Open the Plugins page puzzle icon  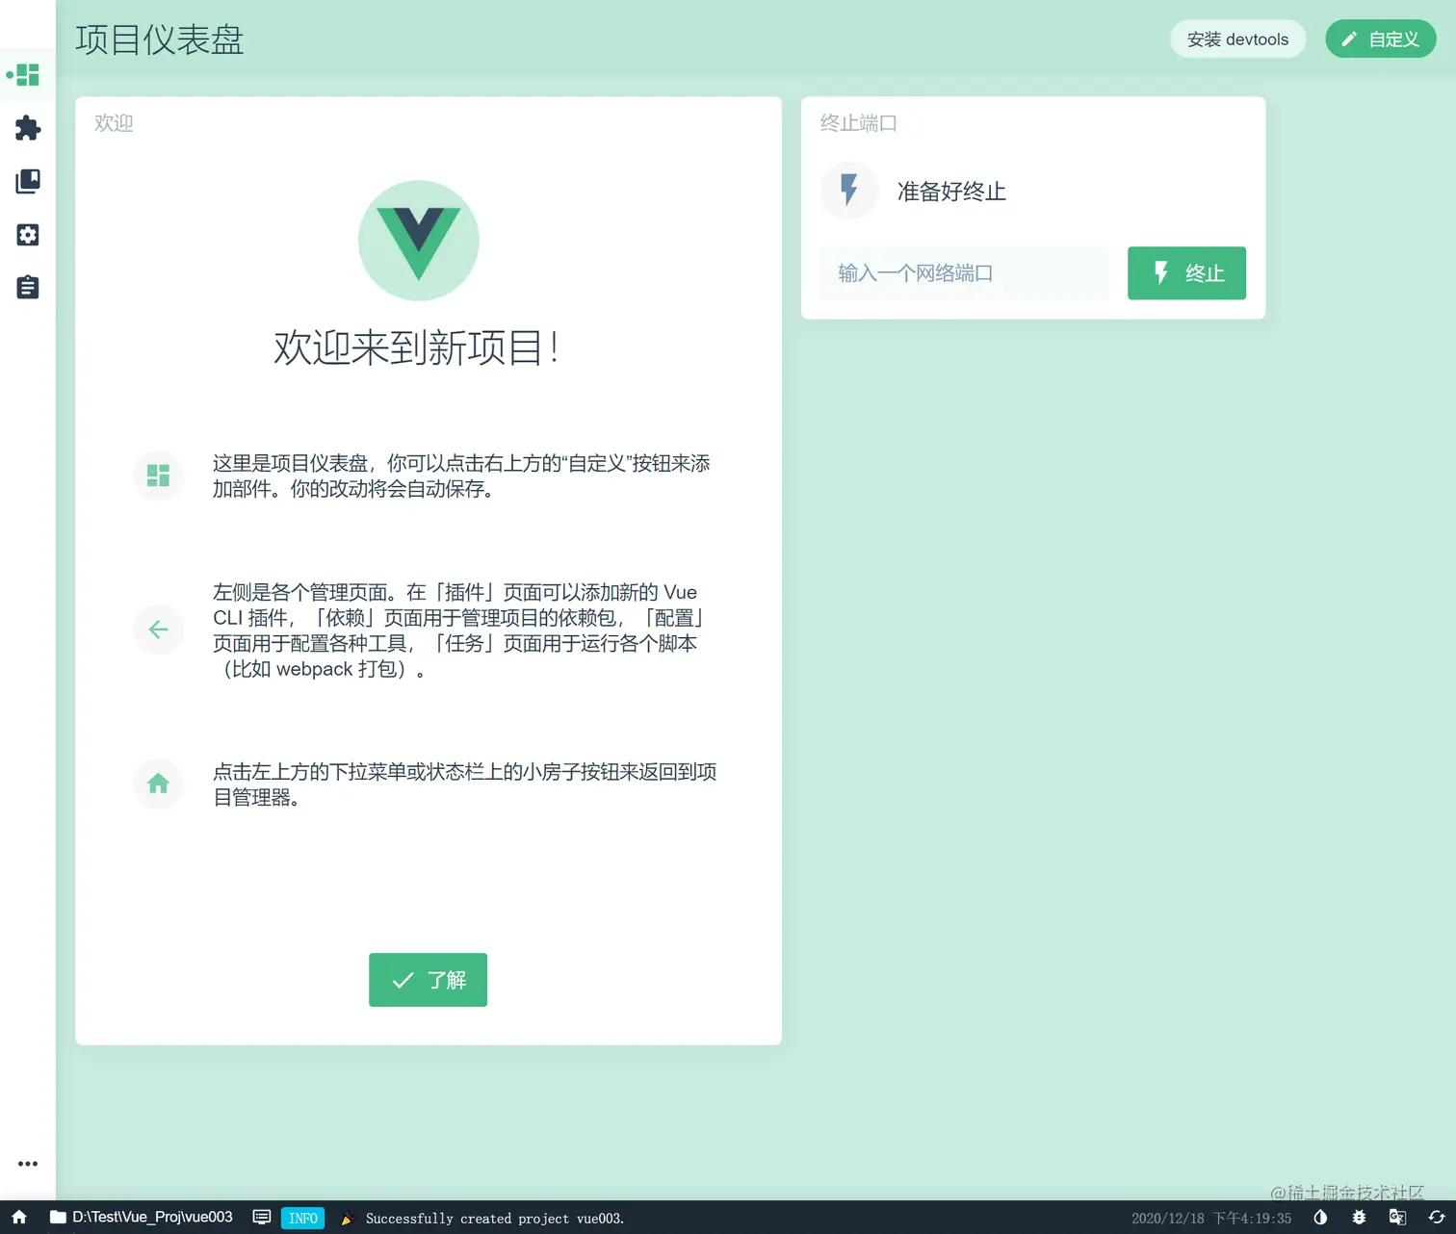click(x=28, y=128)
